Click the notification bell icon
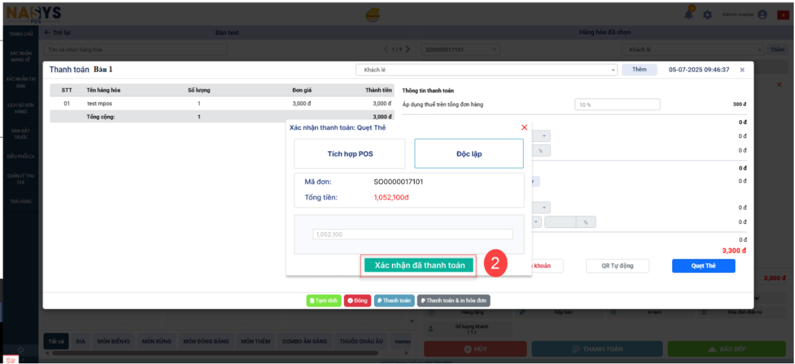The image size is (795, 364). (x=689, y=14)
